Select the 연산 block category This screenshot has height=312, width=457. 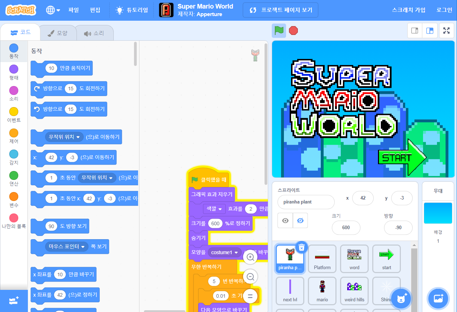coord(14,179)
